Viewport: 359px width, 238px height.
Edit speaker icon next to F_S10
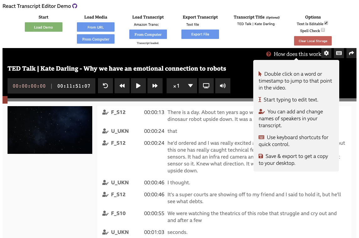click(x=105, y=213)
